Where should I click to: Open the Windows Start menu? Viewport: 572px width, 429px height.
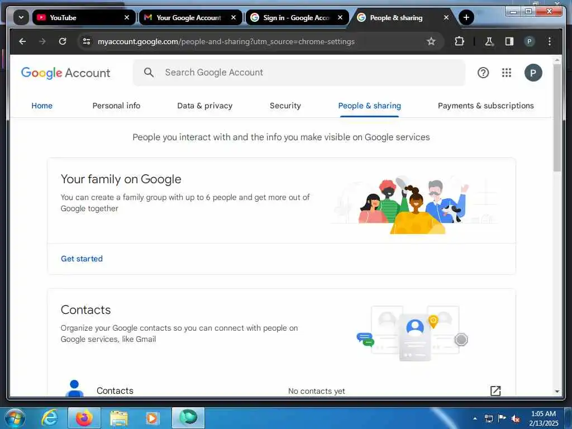(x=15, y=418)
